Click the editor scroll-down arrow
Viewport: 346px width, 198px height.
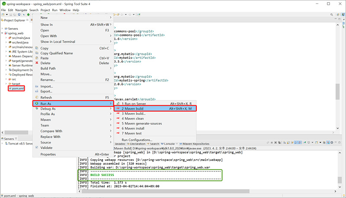pyautogui.click(x=338, y=128)
